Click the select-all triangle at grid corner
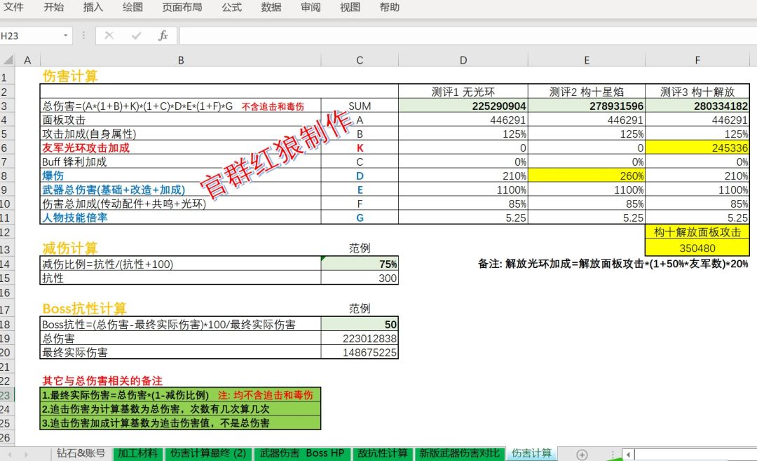 [8, 59]
